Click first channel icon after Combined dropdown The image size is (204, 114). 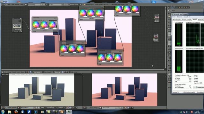[67, 108]
